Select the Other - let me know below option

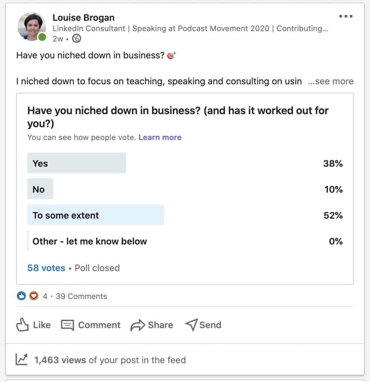point(89,241)
